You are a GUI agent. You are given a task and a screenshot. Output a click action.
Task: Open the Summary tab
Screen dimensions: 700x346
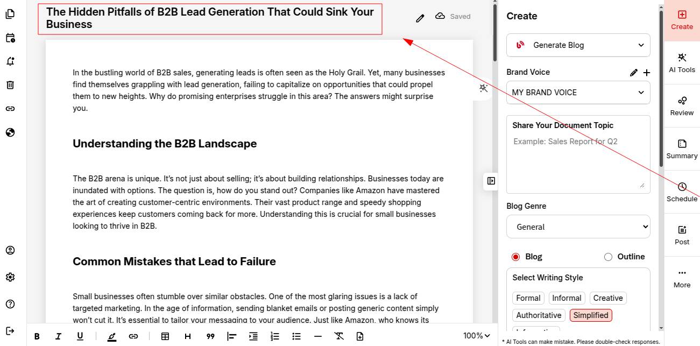click(682, 149)
